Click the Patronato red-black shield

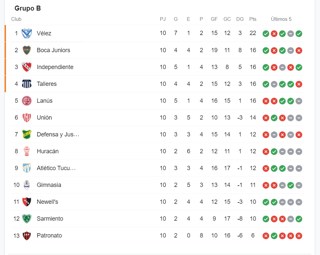(27, 236)
